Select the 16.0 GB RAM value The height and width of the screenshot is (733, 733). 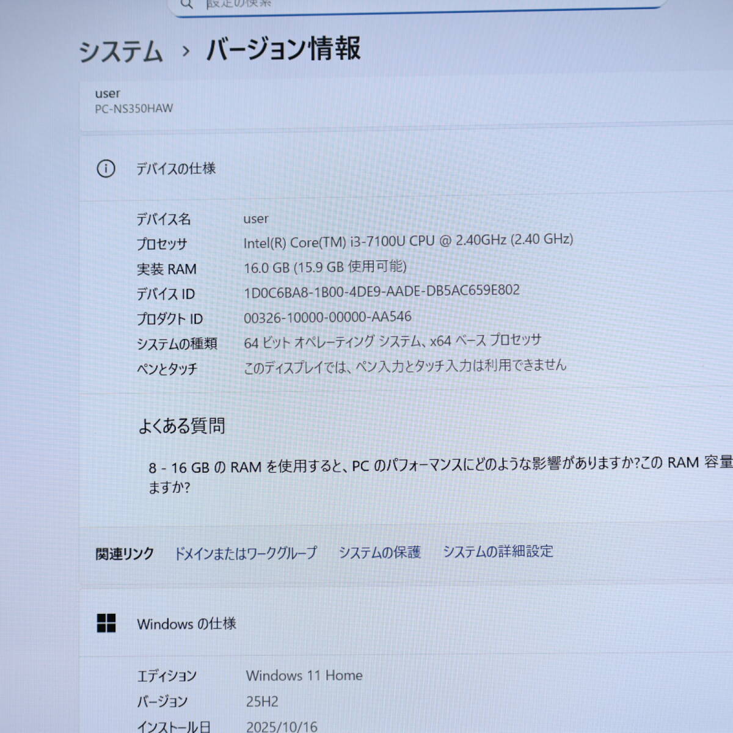click(325, 267)
